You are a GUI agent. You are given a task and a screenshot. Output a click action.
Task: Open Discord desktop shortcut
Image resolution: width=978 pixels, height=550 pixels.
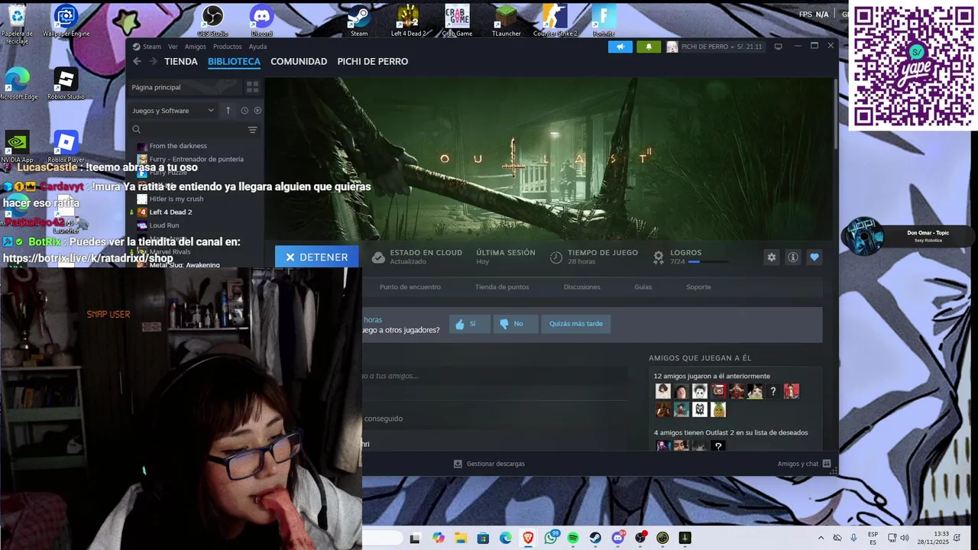click(261, 21)
